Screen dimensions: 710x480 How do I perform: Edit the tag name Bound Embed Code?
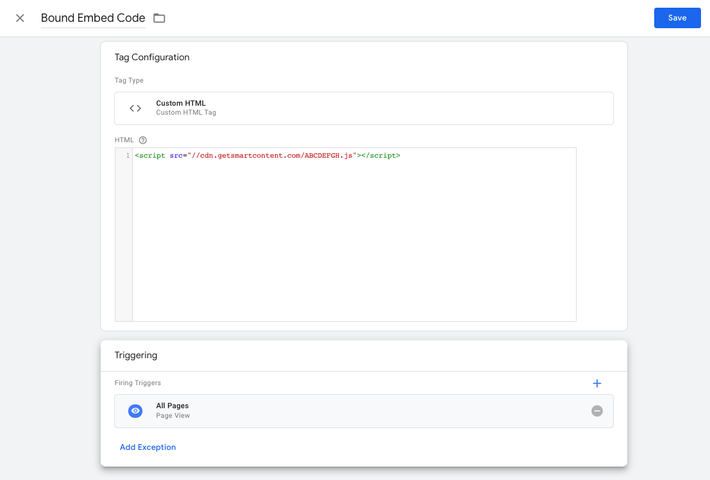[x=93, y=18]
